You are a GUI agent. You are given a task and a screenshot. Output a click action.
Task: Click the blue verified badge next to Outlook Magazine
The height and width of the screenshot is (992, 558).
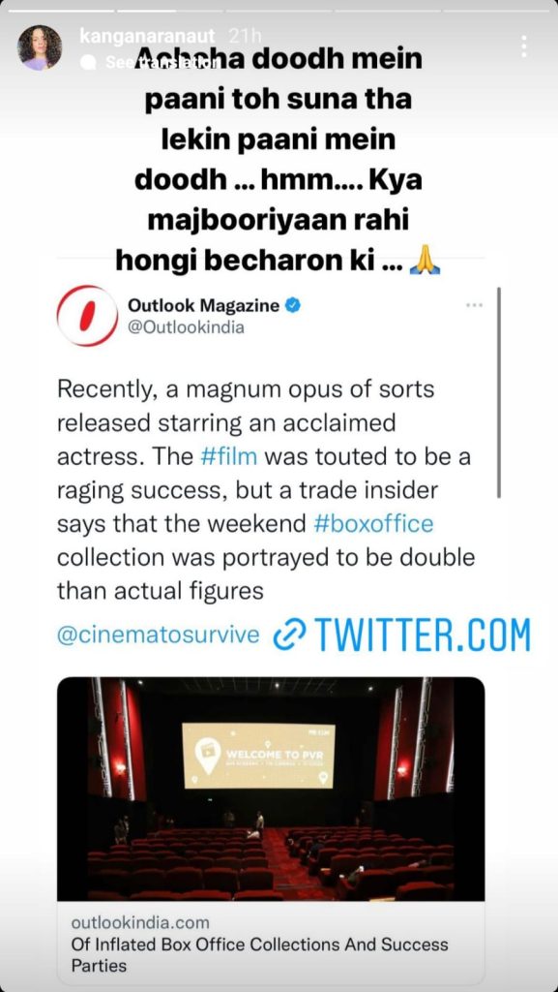coord(293,305)
